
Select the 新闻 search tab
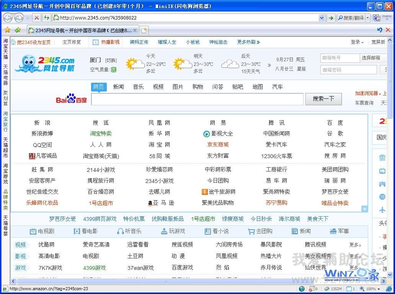coord(118,87)
